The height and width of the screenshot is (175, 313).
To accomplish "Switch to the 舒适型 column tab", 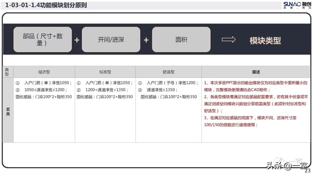I will 169,71.
